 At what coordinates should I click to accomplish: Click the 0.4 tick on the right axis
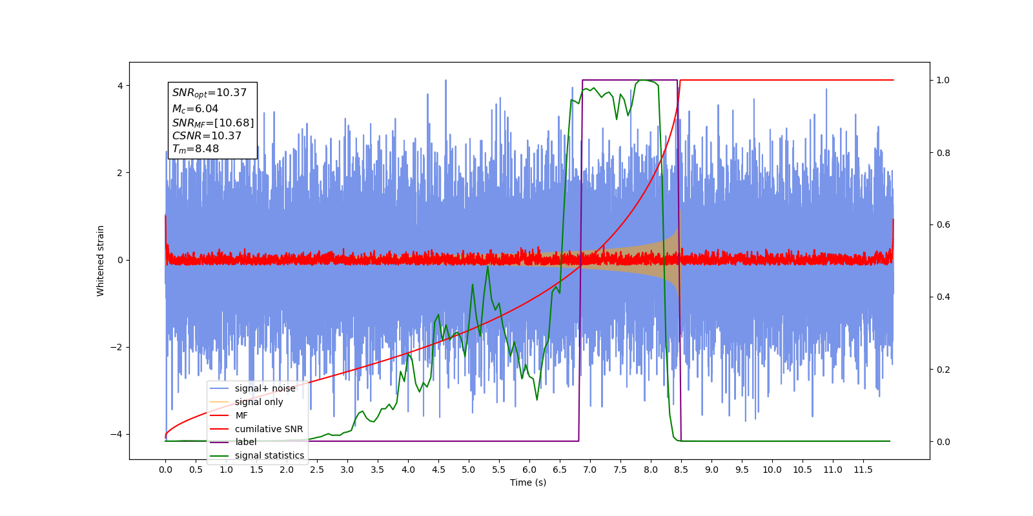tap(943, 297)
